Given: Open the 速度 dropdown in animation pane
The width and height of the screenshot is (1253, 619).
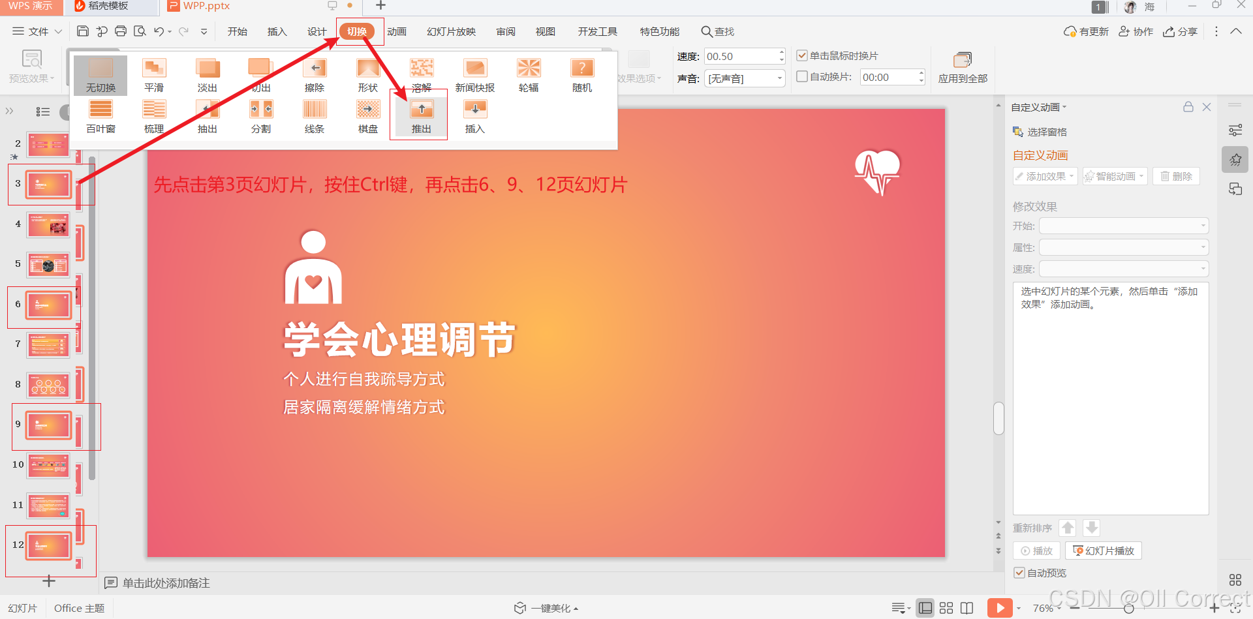Looking at the screenshot, I should 1124,269.
